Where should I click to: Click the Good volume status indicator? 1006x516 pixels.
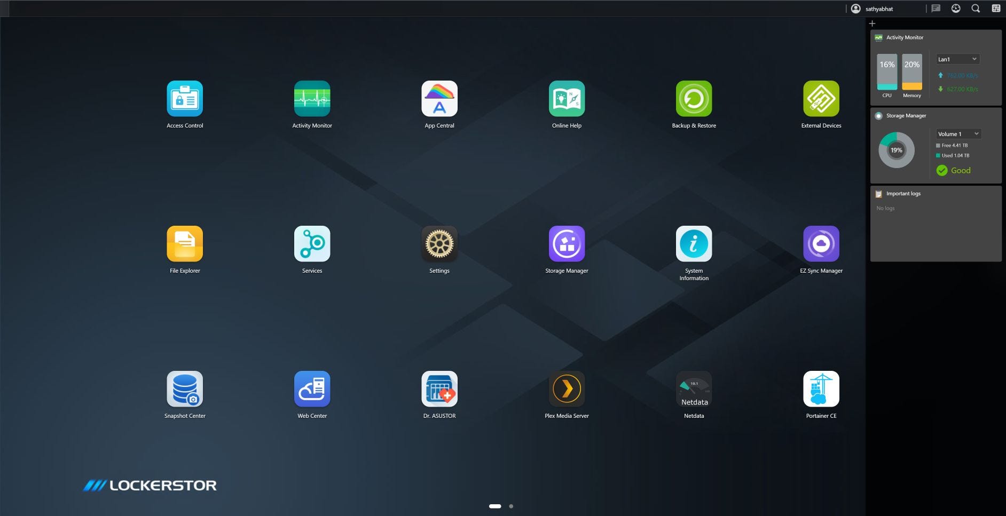coord(954,170)
